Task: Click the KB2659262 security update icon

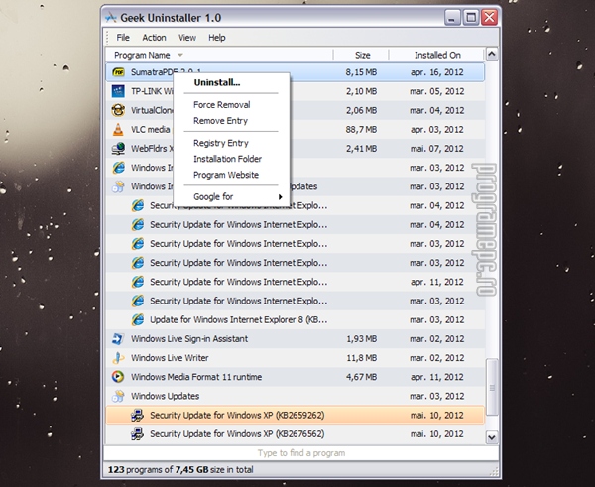Action: coord(138,415)
